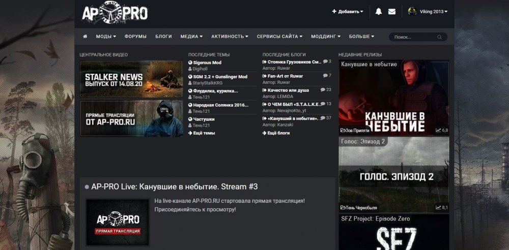Go to the Форумы section
Screen dimensions: 509x250
[x=135, y=37]
